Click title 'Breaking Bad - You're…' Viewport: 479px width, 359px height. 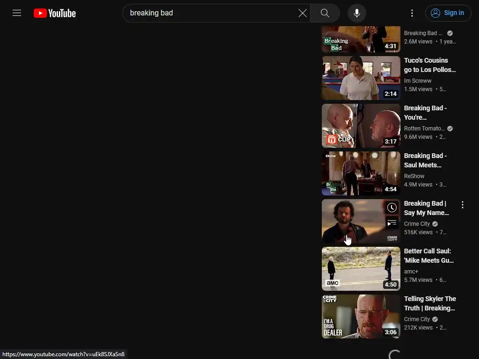click(x=425, y=113)
